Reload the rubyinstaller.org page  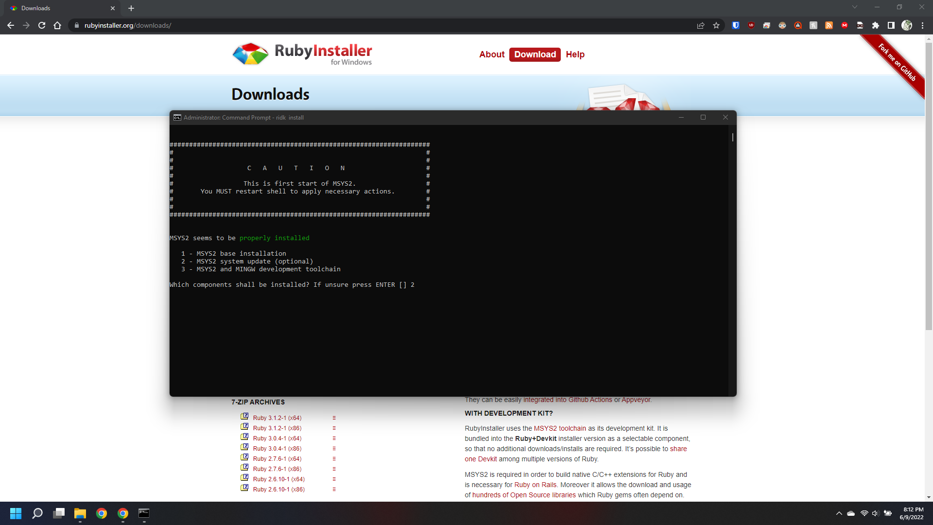click(42, 25)
